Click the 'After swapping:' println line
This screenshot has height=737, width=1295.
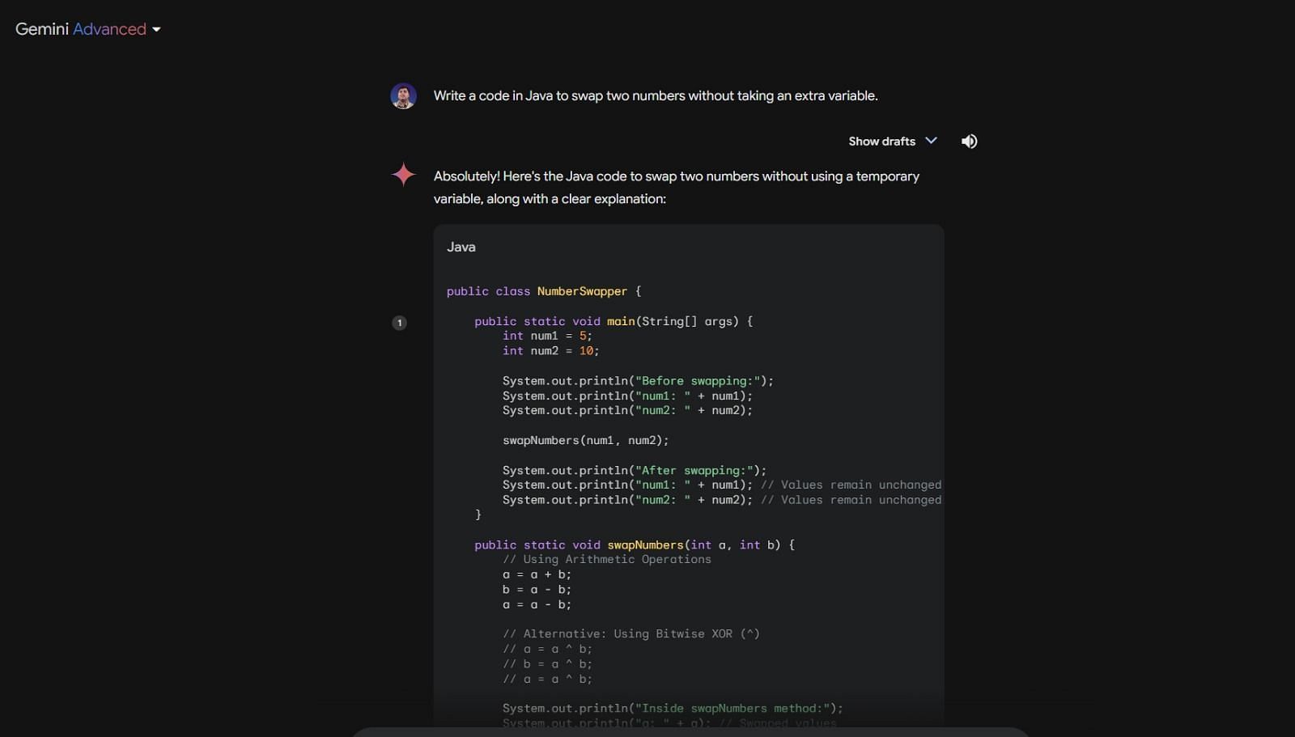pyautogui.click(x=635, y=471)
